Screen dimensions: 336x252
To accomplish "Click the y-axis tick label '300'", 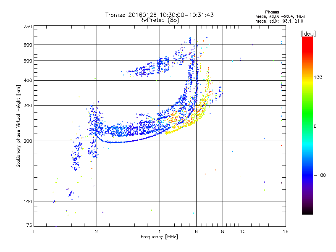I will coord(28,106).
